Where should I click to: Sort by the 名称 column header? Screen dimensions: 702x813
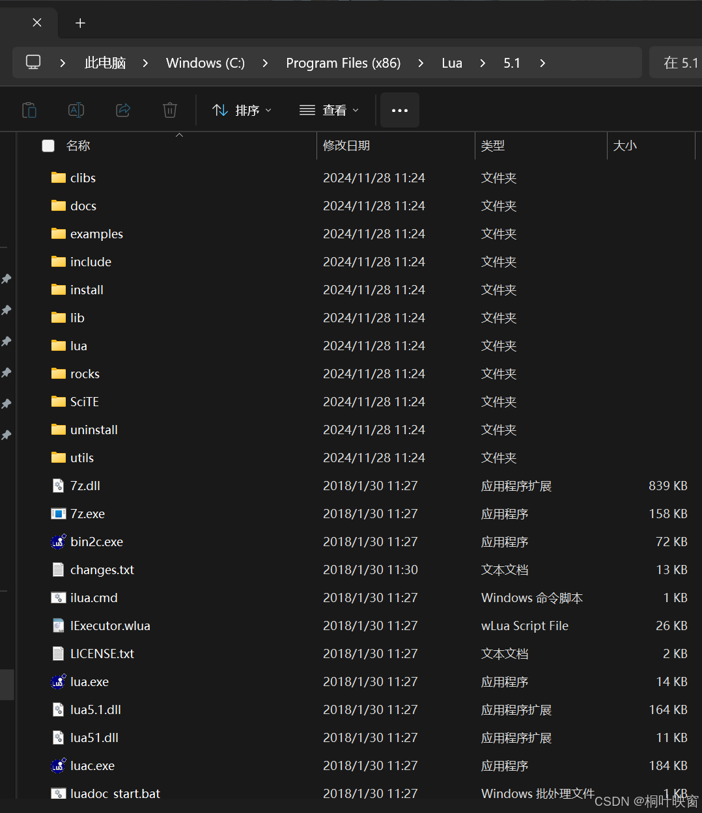point(78,146)
